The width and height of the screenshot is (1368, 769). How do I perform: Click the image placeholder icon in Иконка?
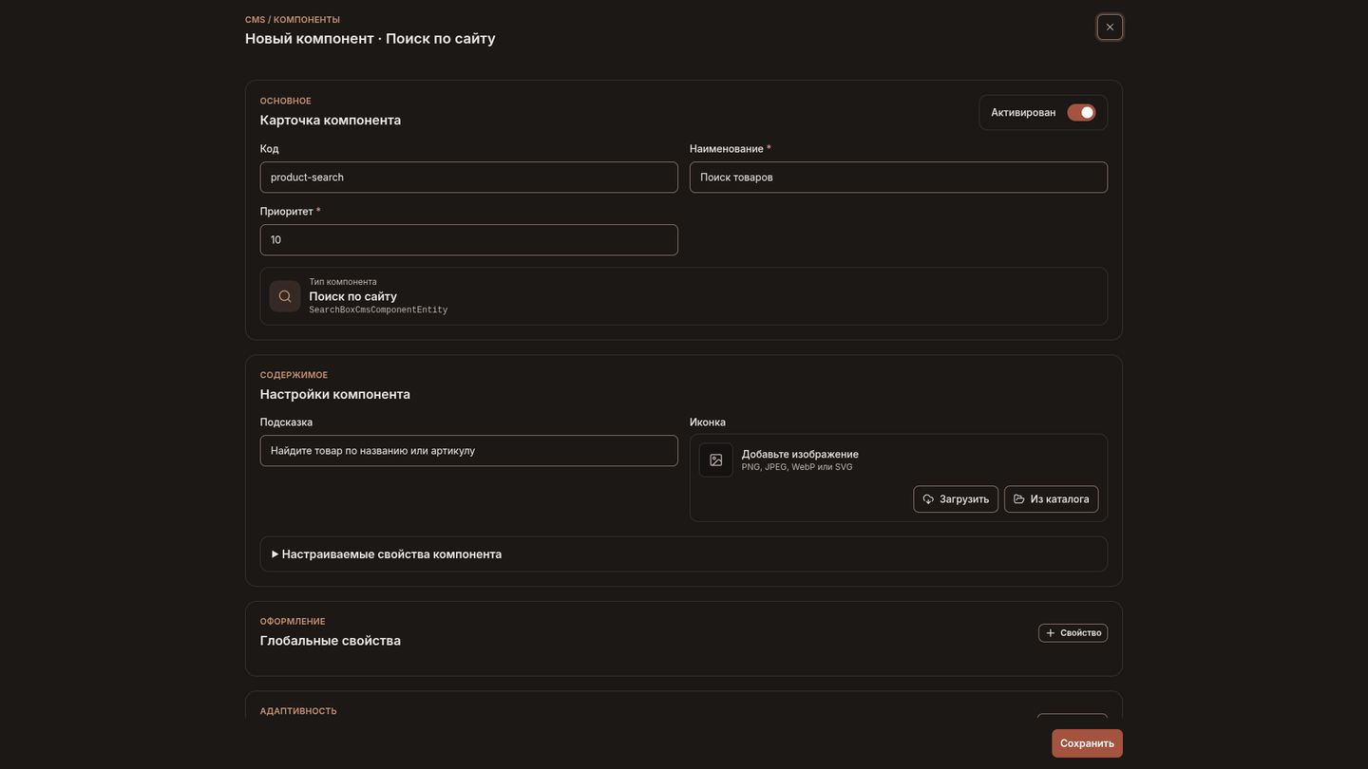click(x=716, y=460)
